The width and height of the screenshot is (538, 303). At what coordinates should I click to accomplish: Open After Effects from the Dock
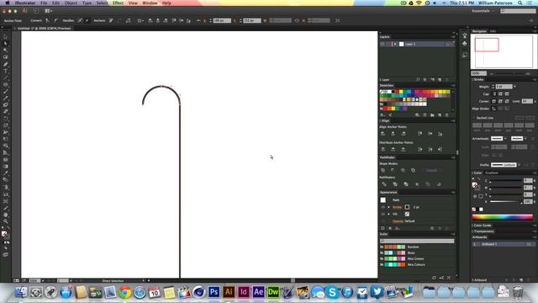[258, 292]
